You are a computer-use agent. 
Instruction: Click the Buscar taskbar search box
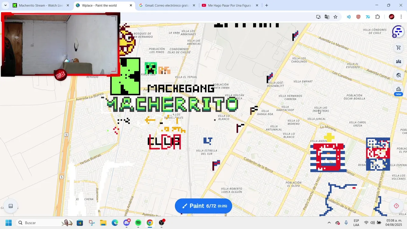click(44, 223)
